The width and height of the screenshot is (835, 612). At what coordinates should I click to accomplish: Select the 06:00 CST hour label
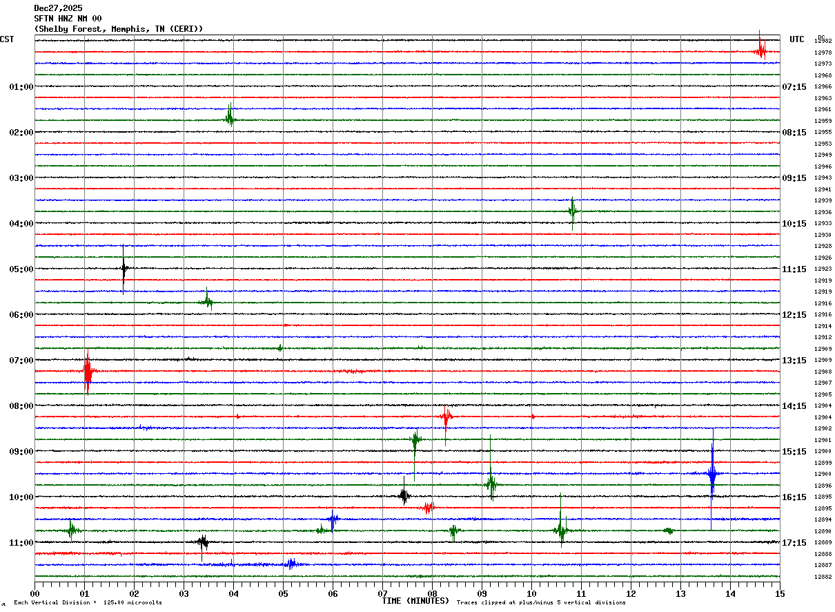pyautogui.click(x=21, y=315)
